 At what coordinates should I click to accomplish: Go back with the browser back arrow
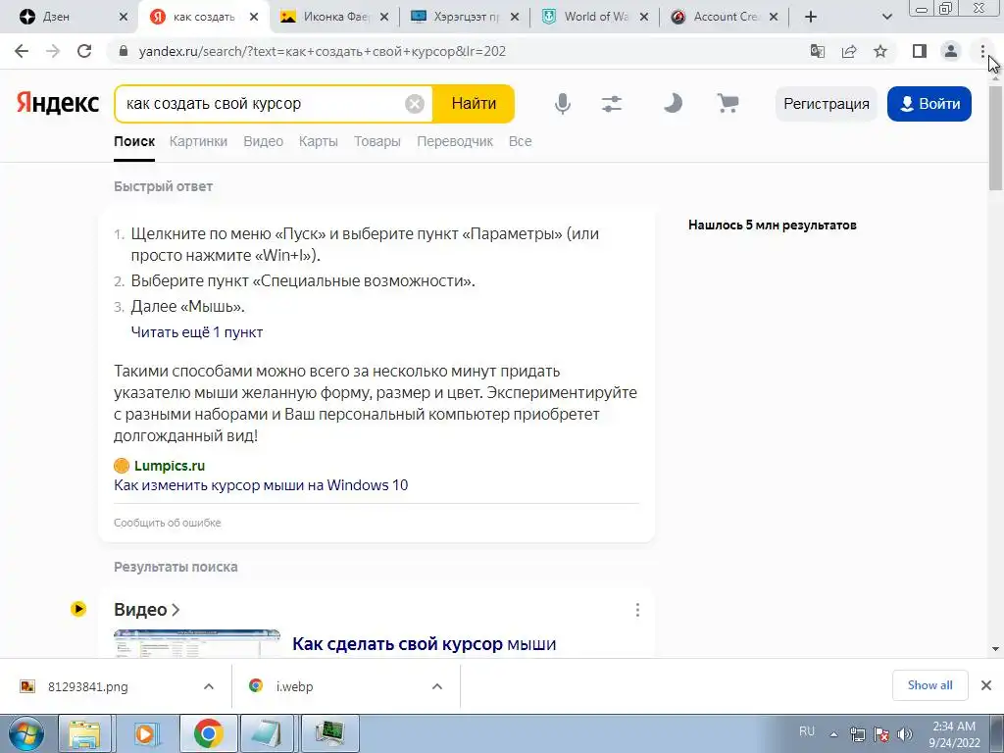coord(22,51)
